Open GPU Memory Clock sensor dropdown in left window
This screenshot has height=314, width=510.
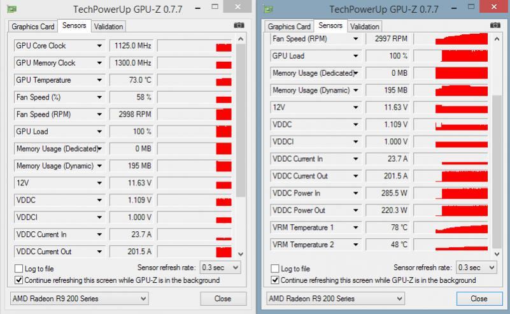(99, 63)
